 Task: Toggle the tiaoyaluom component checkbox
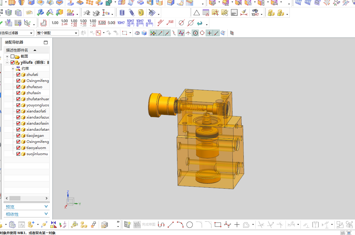[x=18, y=148]
